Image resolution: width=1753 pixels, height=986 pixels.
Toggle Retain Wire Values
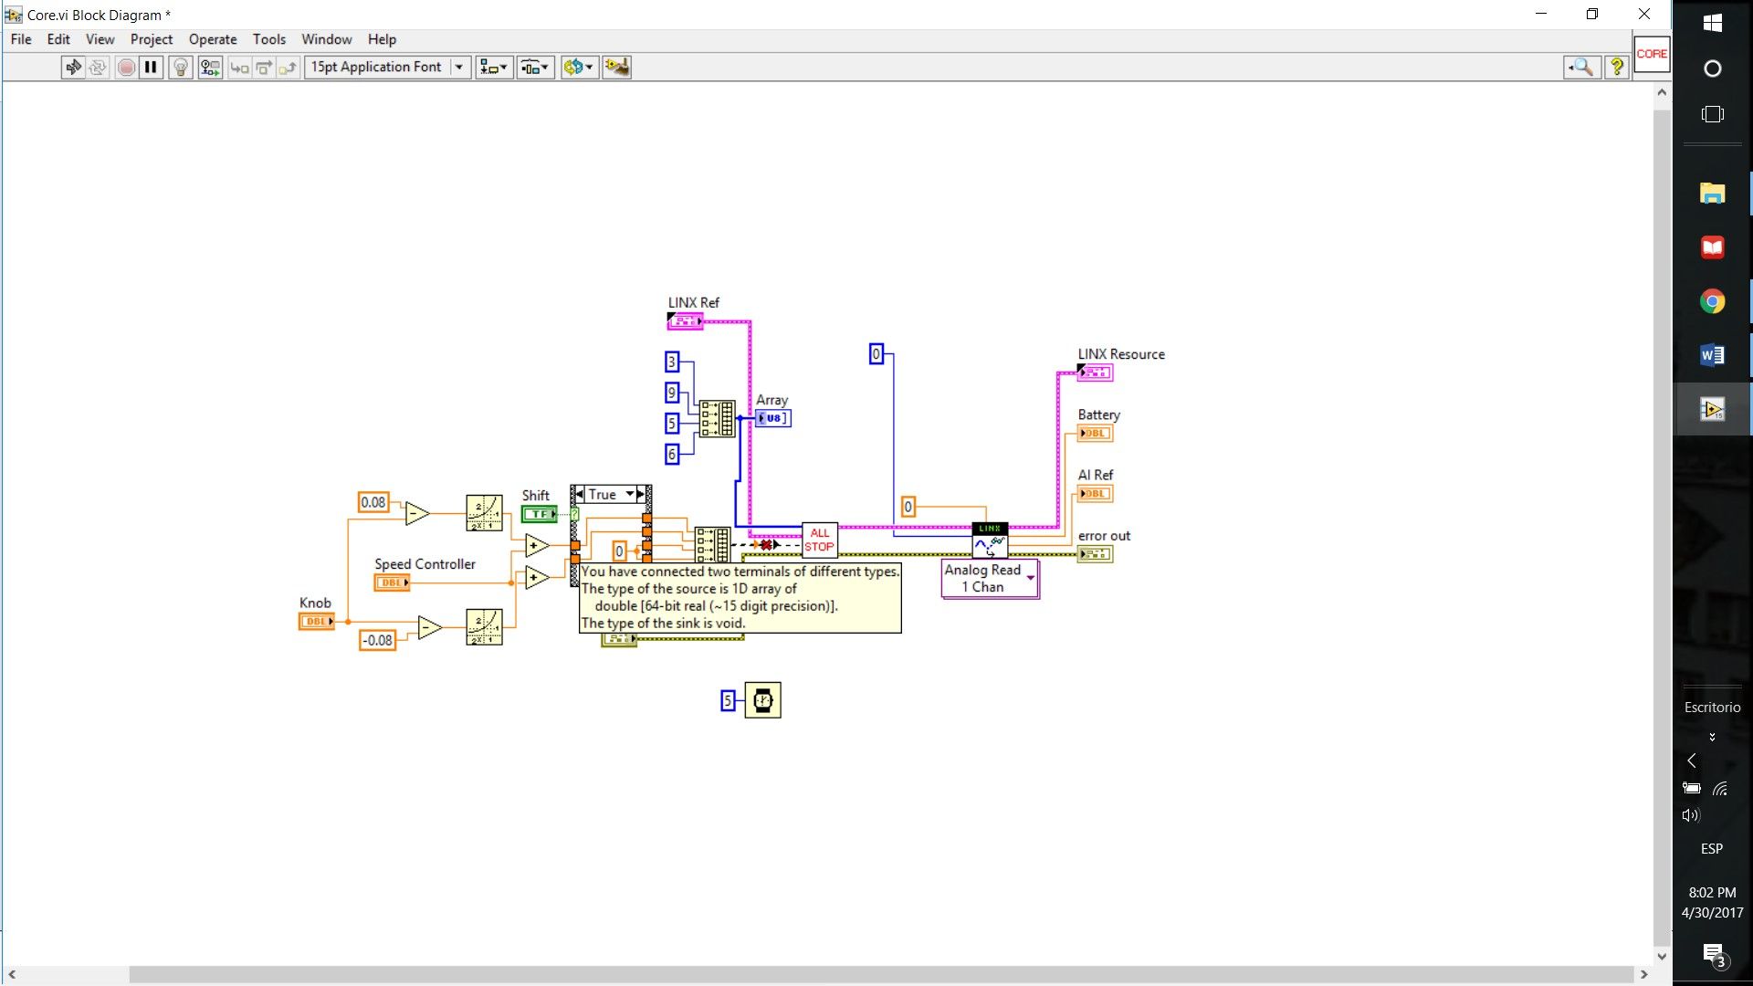(x=209, y=67)
